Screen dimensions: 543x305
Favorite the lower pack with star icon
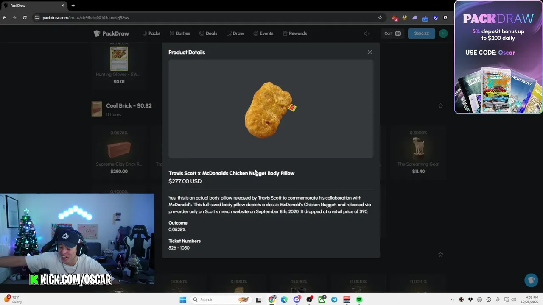440,255
